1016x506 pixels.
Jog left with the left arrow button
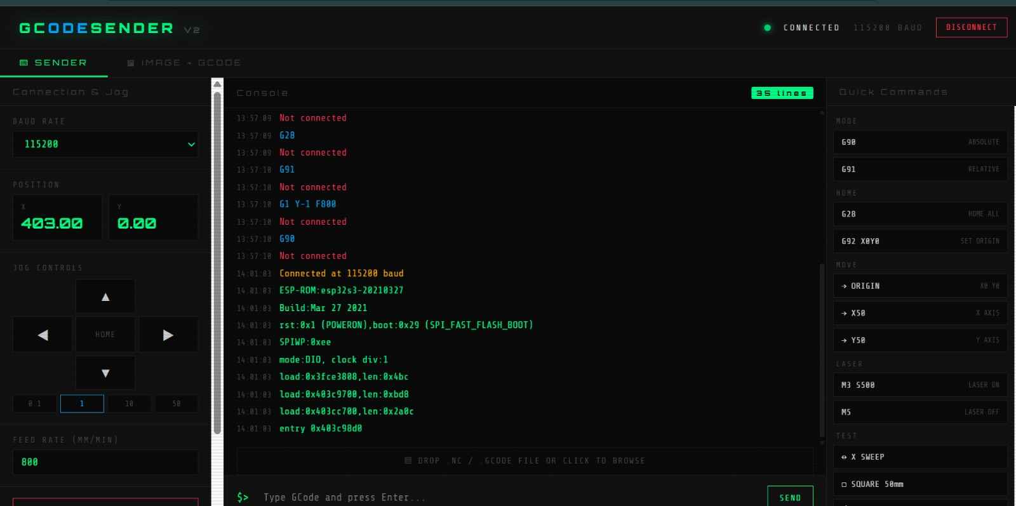(43, 335)
